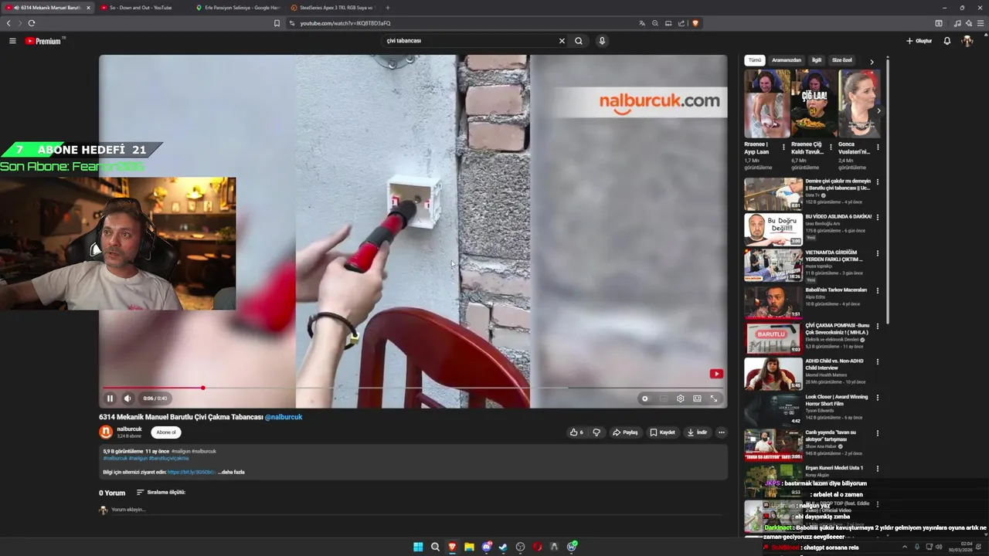Open ÇİVİ ÇAKMA POMPASI video title
989x556 pixels.
pyautogui.click(x=837, y=328)
